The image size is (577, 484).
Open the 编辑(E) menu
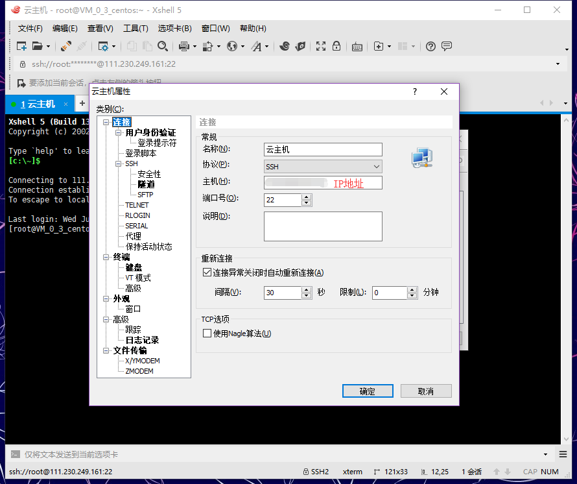point(65,29)
